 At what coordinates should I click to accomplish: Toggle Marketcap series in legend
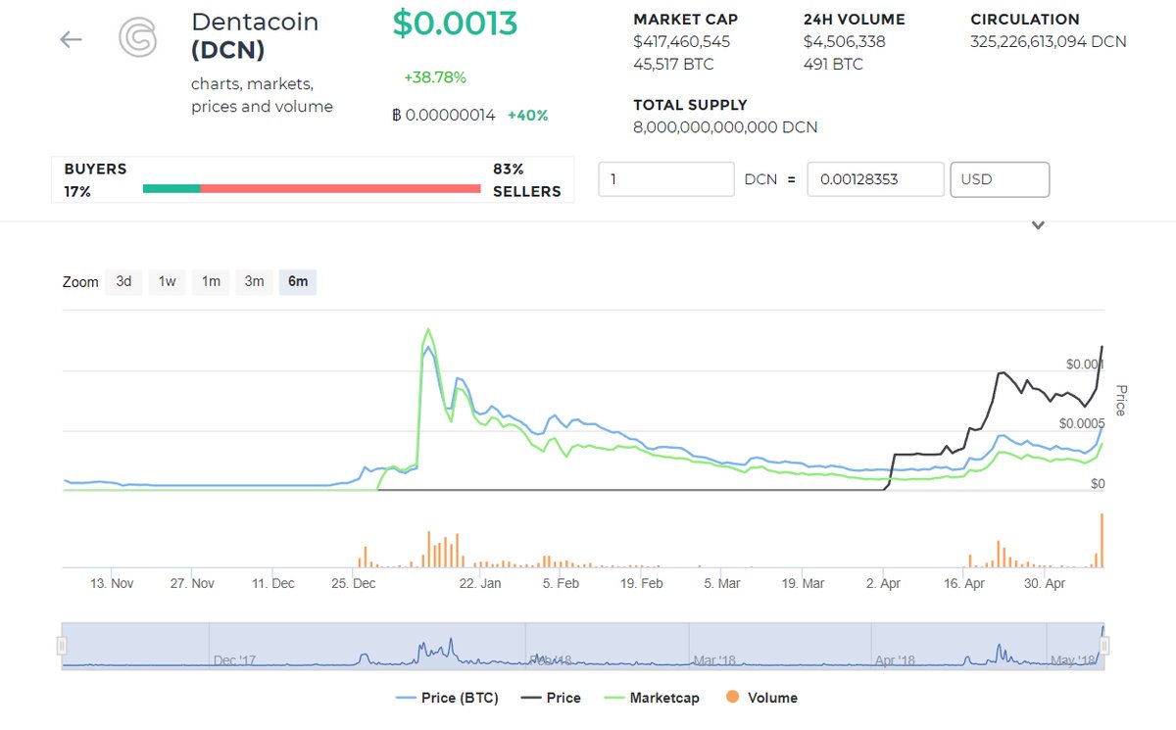click(x=652, y=698)
